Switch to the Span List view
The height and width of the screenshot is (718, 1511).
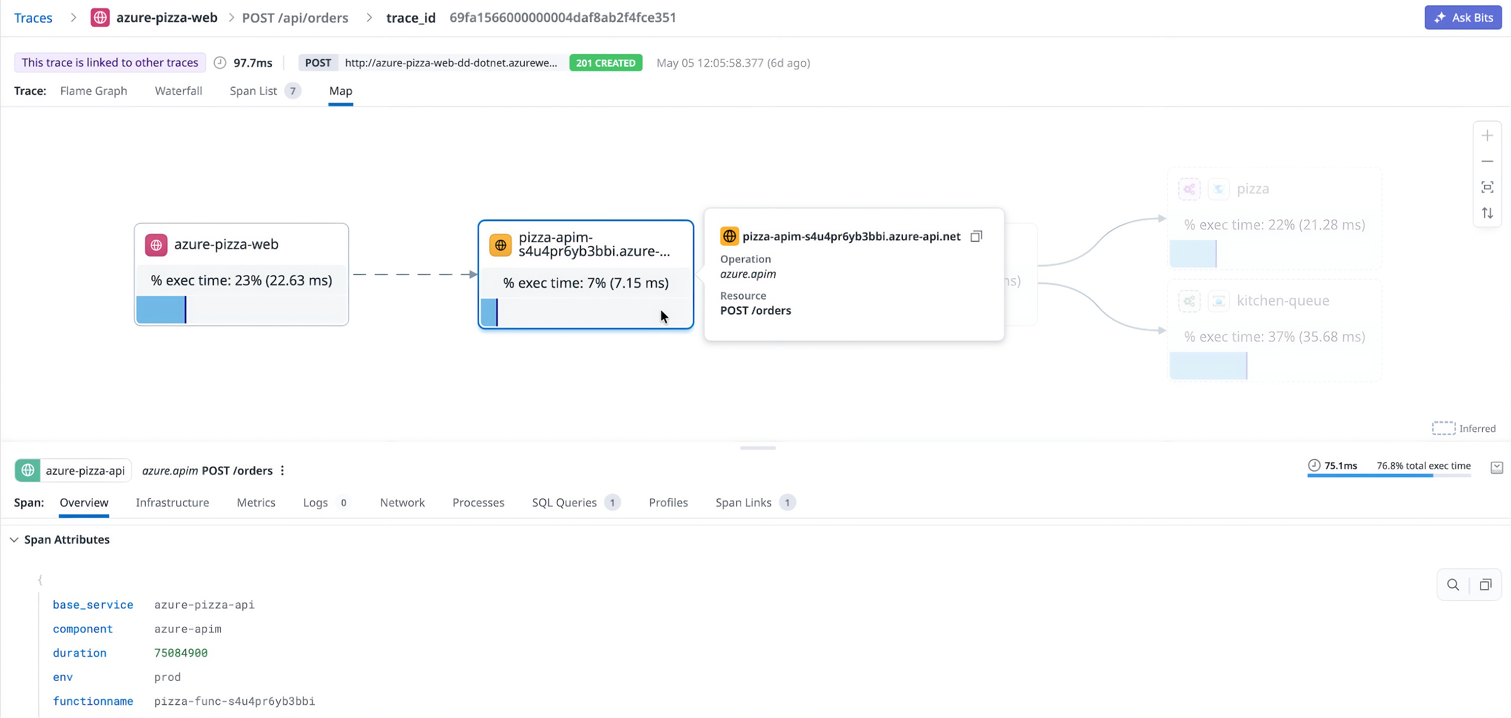tap(265, 91)
